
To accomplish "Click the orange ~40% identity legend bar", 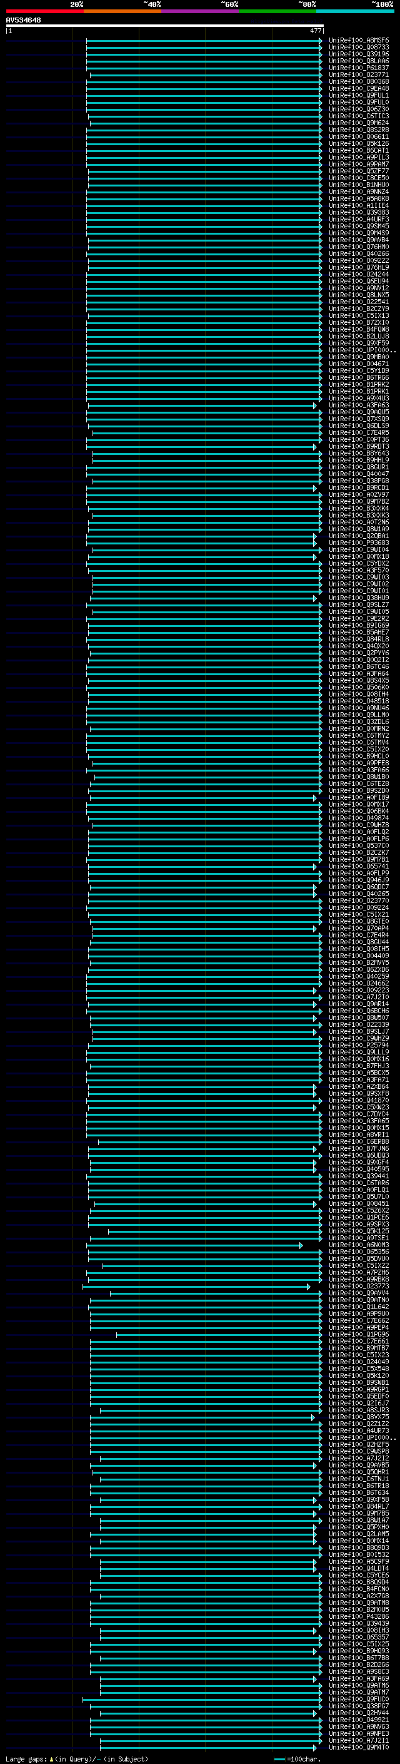I will (x=122, y=11).
